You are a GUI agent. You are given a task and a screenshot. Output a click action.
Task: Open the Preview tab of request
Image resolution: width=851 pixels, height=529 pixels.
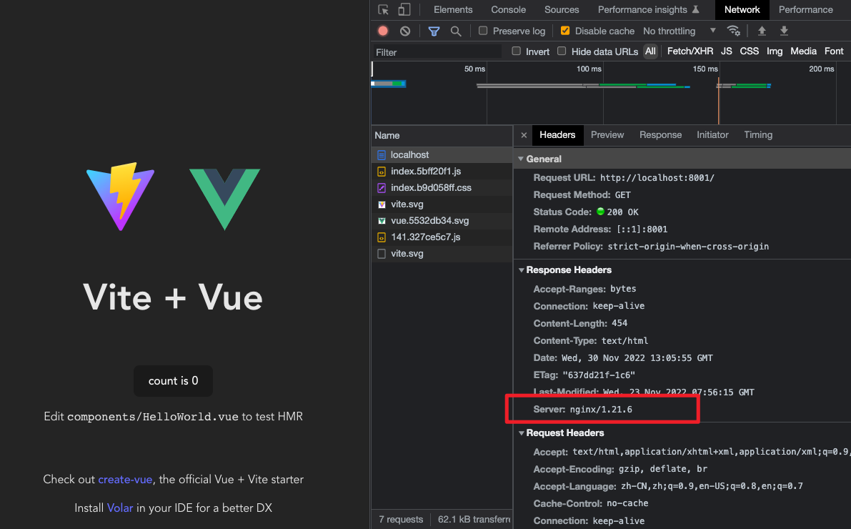click(x=607, y=135)
